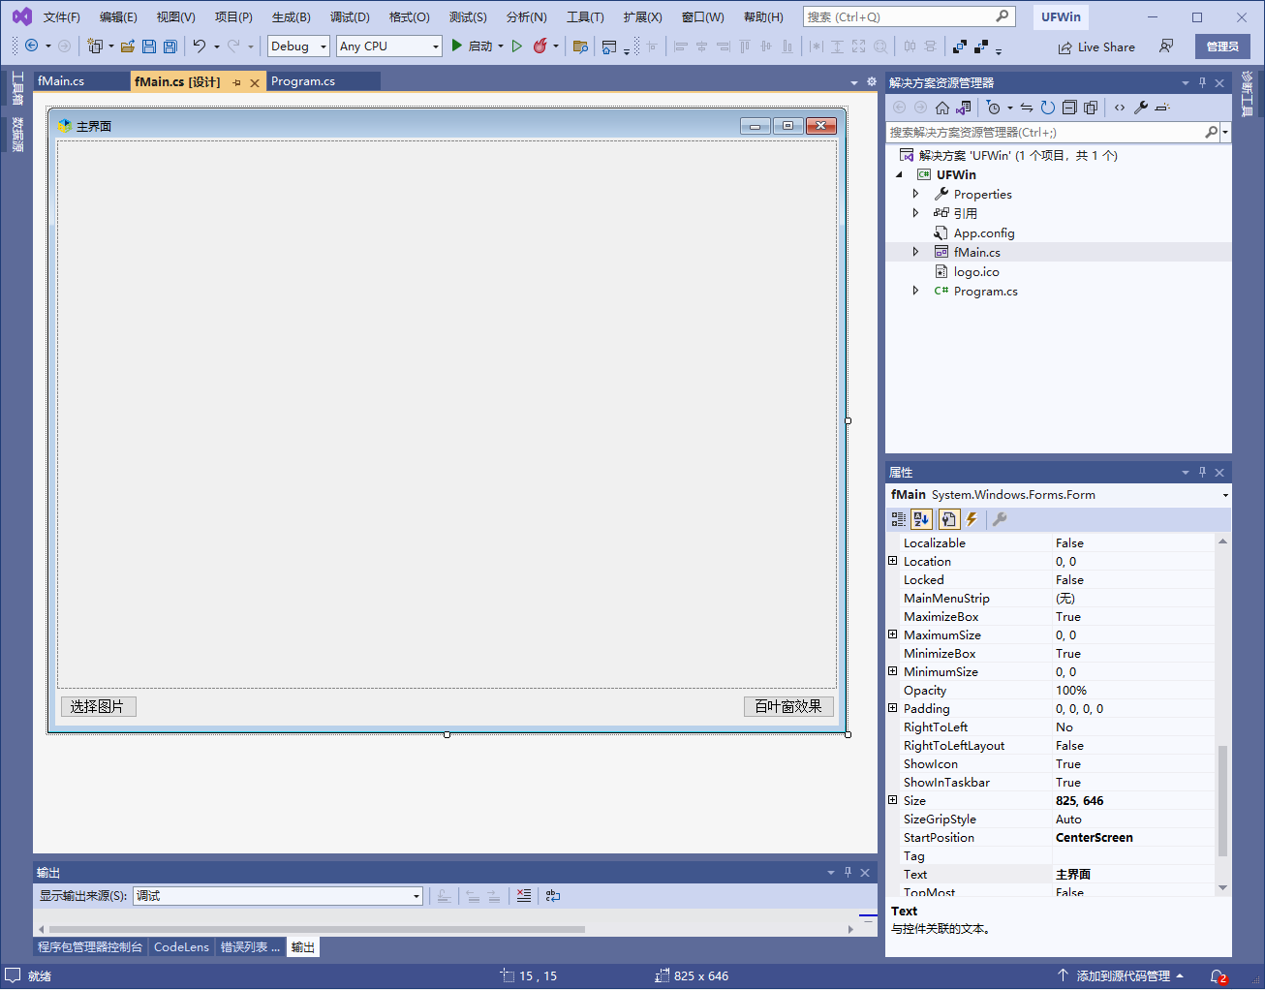
Task: Click the Undo arrow icon
Action: [199, 46]
